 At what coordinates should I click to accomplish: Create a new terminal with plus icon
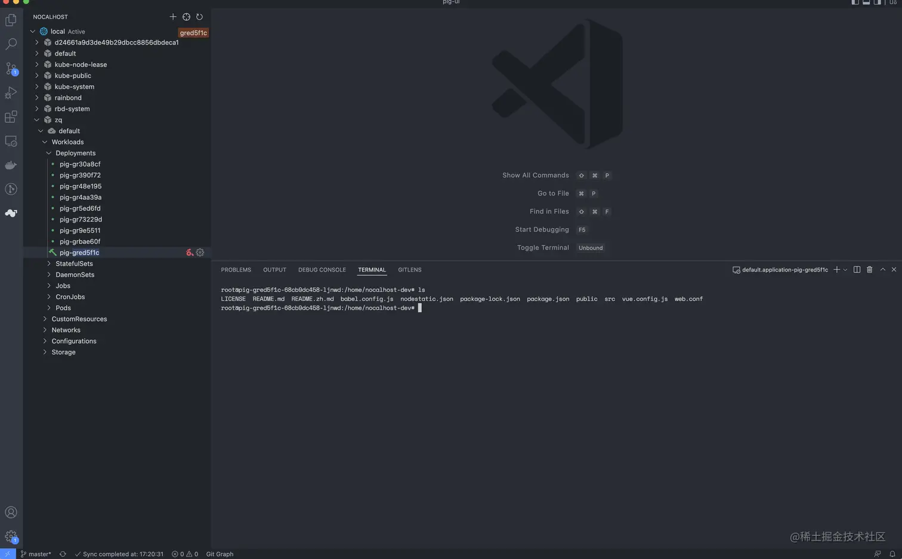coord(836,270)
